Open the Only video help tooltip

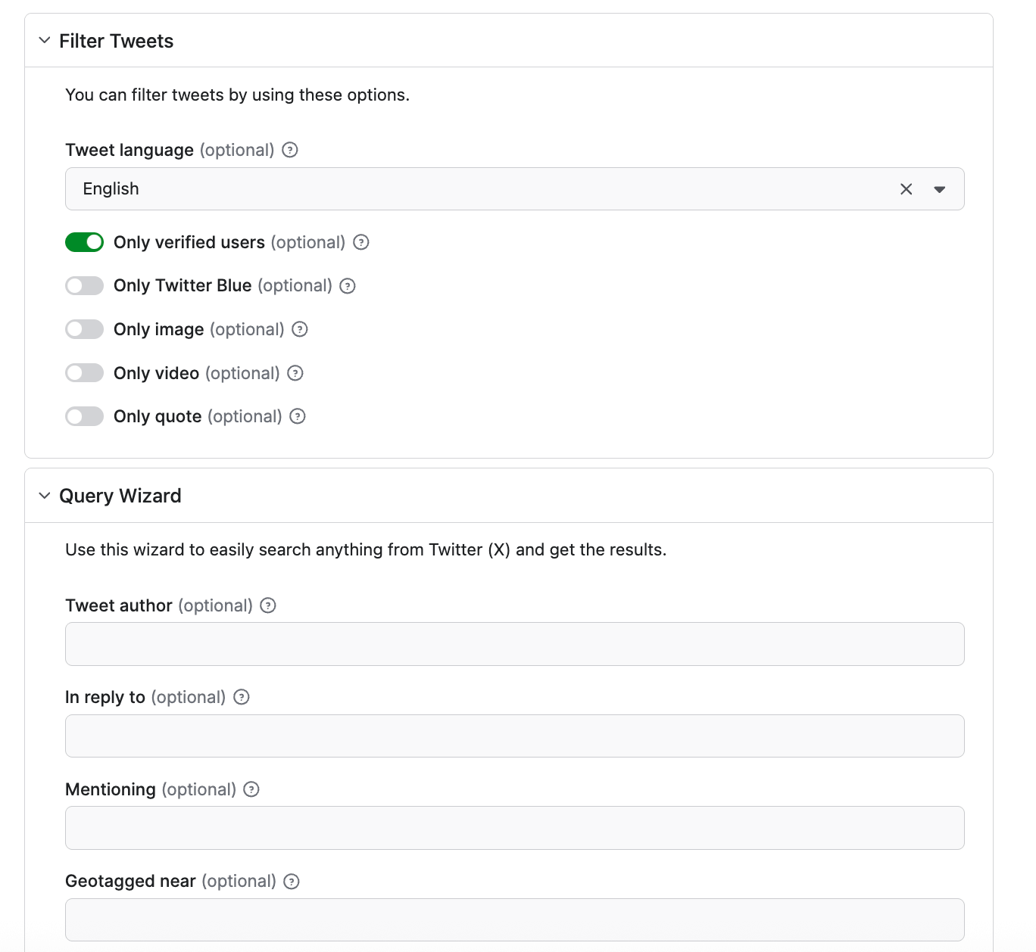pos(295,373)
